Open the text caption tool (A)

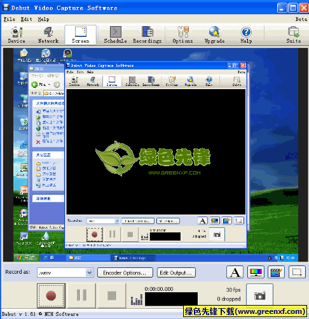point(235,272)
